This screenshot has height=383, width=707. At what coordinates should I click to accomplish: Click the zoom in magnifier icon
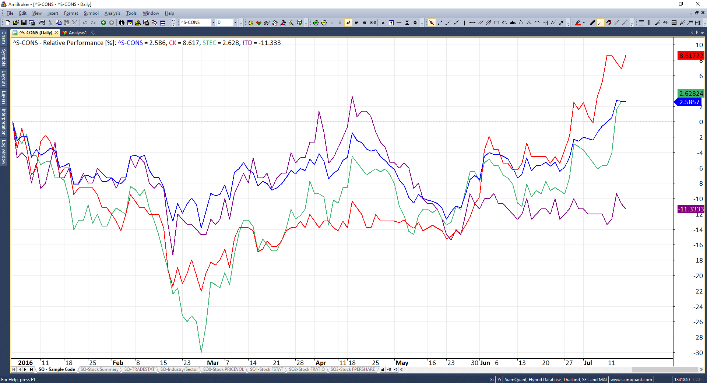[x=316, y=23]
